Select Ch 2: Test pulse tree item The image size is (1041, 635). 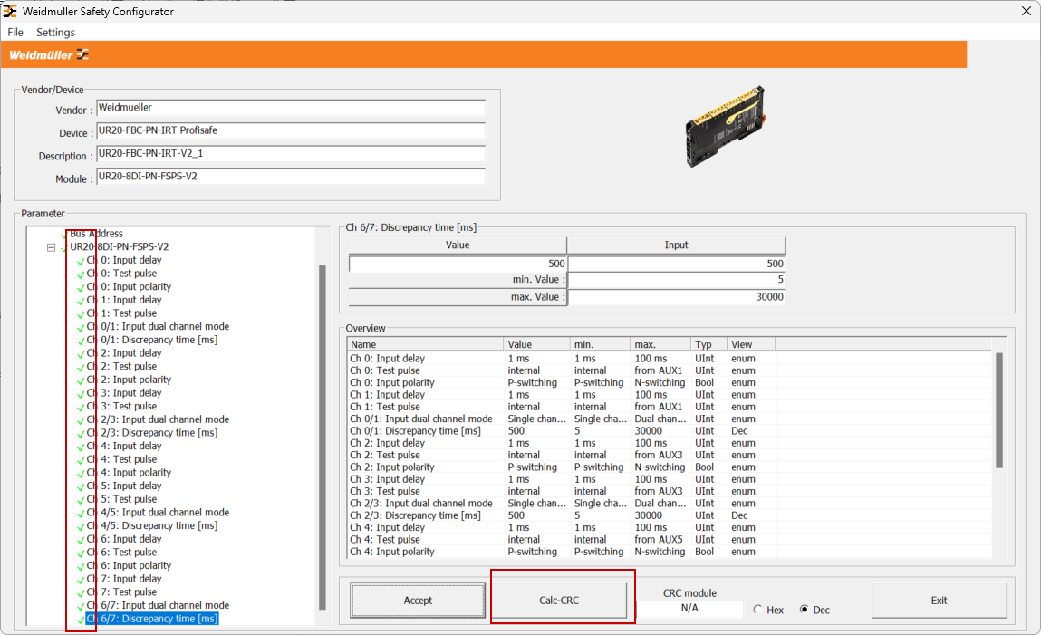(x=121, y=366)
